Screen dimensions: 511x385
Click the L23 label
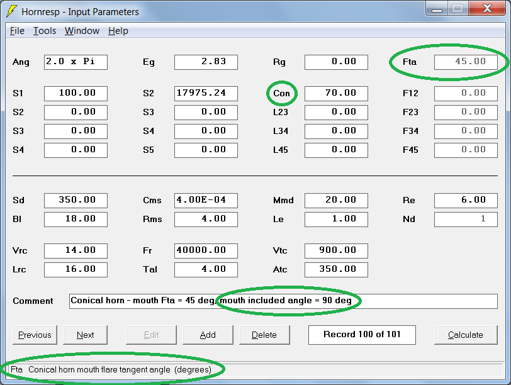(x=281, y=113)
